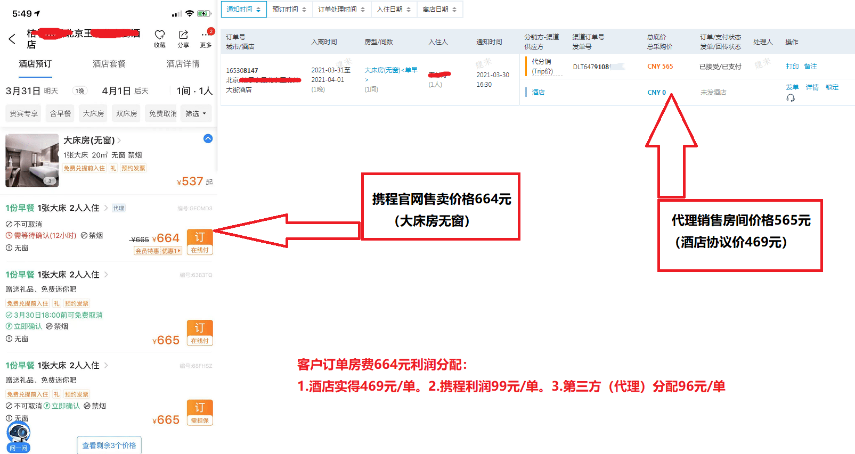The height and width of the screenshot is (454, 855).
Task: Collapse the 大床房(无窗) room card arrow
Action: point(208,138)
